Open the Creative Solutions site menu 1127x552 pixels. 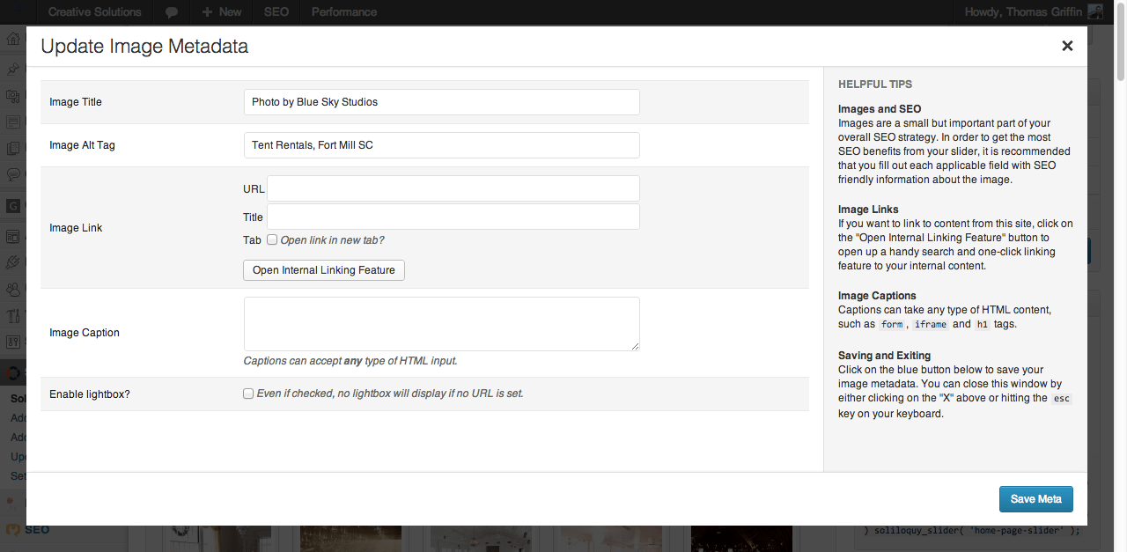pos(94,12)
